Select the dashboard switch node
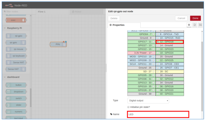205x121 pixels. (x=16, y=98)
